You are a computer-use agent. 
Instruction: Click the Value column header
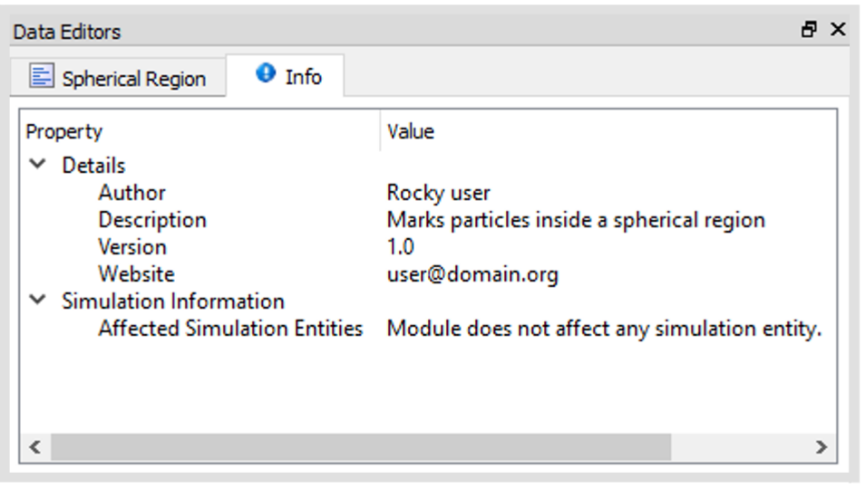tap(608, 131)
